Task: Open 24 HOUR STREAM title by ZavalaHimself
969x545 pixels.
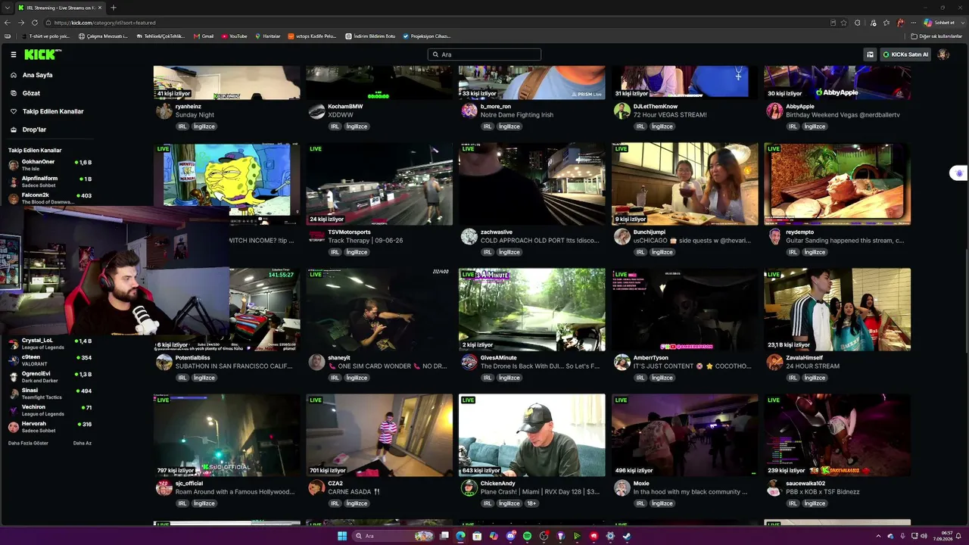Action: [812, 366]
